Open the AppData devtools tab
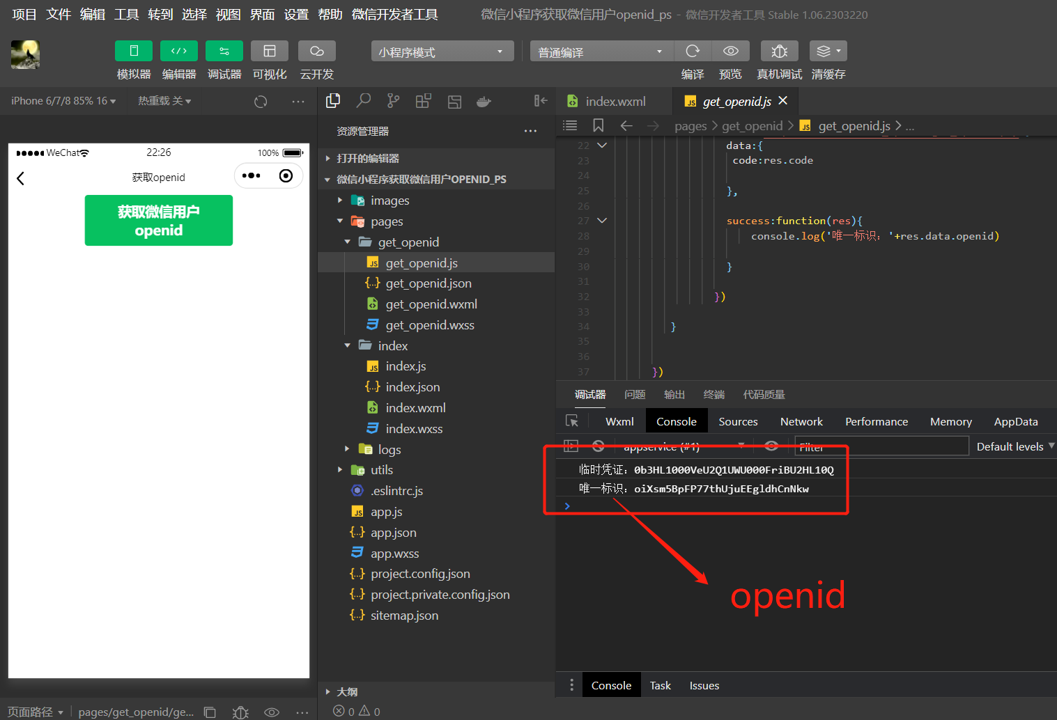This screenshot has height=720, width=1057. pyautogui.click(x=1016, y=422)
